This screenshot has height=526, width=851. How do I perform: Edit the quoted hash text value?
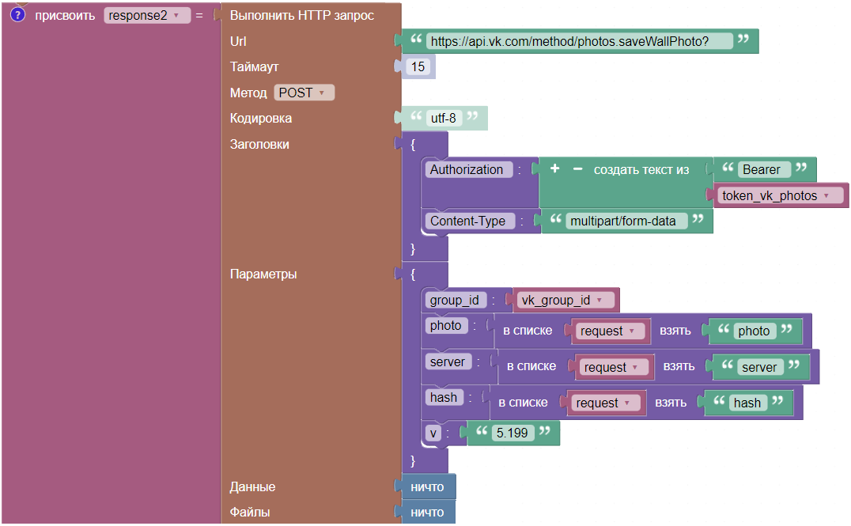coord(747,403)
